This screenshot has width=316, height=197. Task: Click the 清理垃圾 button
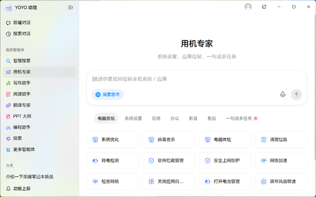tap(281, 140)
